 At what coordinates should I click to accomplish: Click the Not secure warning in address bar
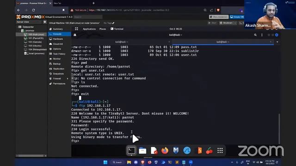(78, 10)
